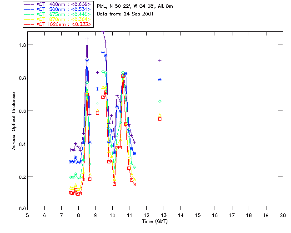Click x-axis tick label 9
This screenshot has width=291, height=233.
(x=95, y=215)
